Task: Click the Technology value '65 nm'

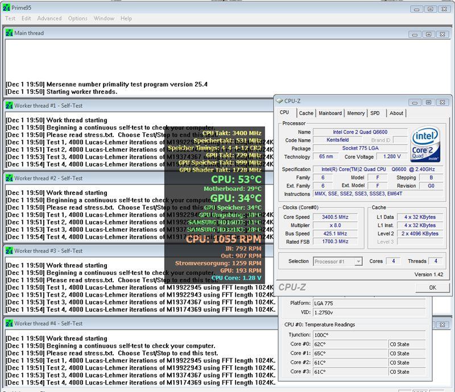Action: 326,157
